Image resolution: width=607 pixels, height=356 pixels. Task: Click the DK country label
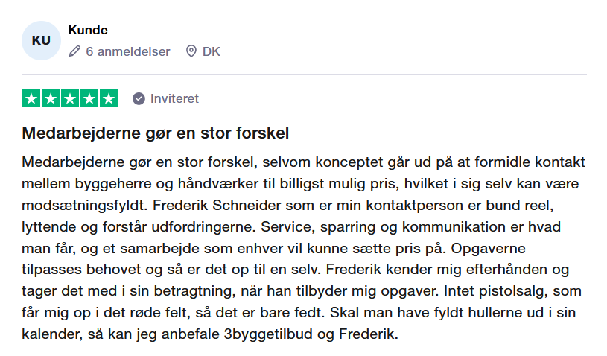tap(212, 51)
